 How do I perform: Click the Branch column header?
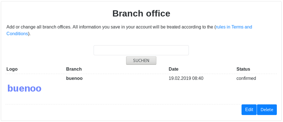coord(74,69)
